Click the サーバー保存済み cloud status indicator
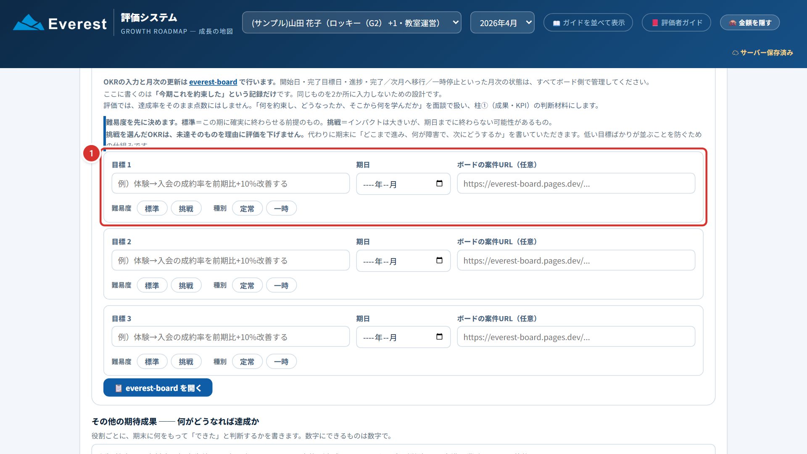The image size is (807, 454). (762, 53)
